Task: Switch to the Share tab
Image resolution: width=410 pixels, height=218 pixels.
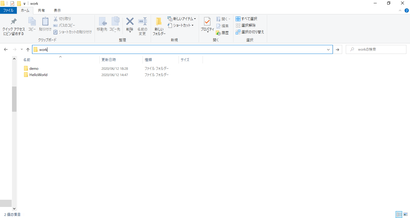Action: [41, 10]
